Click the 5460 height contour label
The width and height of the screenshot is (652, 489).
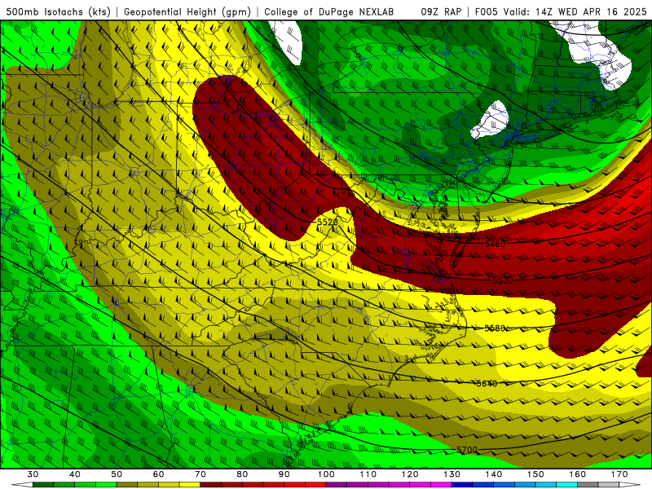pos(495,244)
